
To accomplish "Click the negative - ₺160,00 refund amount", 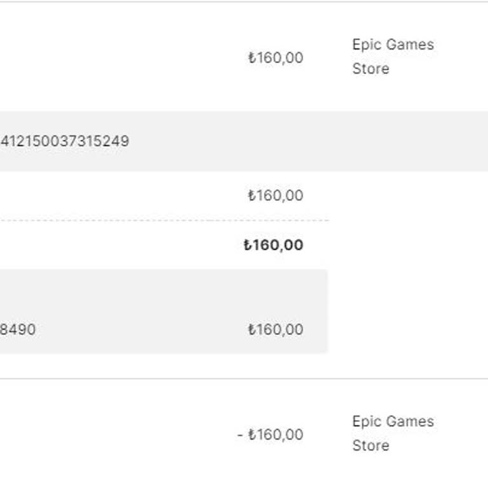I will pyautogui.click(x=270, y=435).
